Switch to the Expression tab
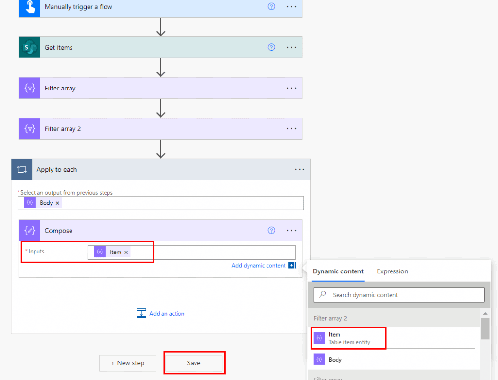Image resolution: width=498 pixels, height=380 pixels. point(392,271)
